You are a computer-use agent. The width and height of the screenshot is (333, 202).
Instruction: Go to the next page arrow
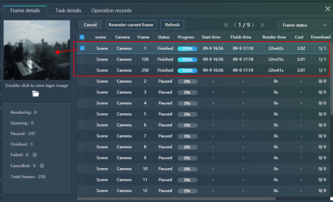[253, 25]
